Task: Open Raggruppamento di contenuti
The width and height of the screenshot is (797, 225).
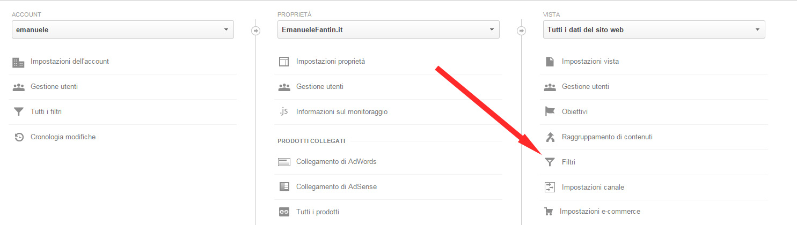Action: (x=607, y=137)
